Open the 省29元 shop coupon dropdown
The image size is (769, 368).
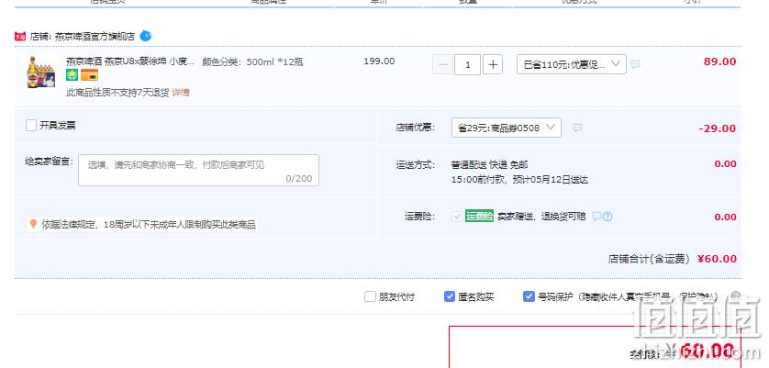(x=507, y=128)
